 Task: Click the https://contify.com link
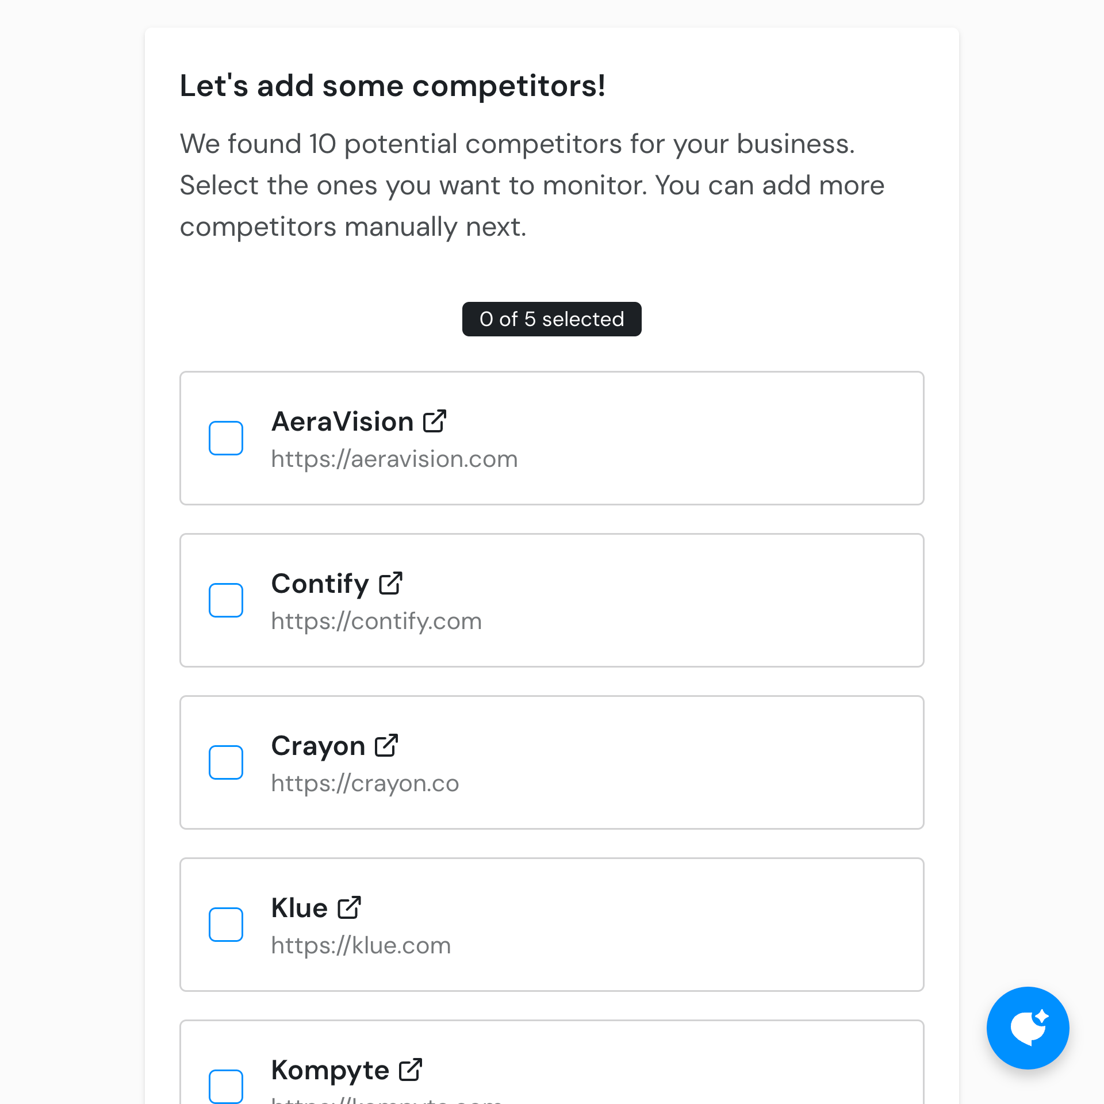[x=376, y=620]
